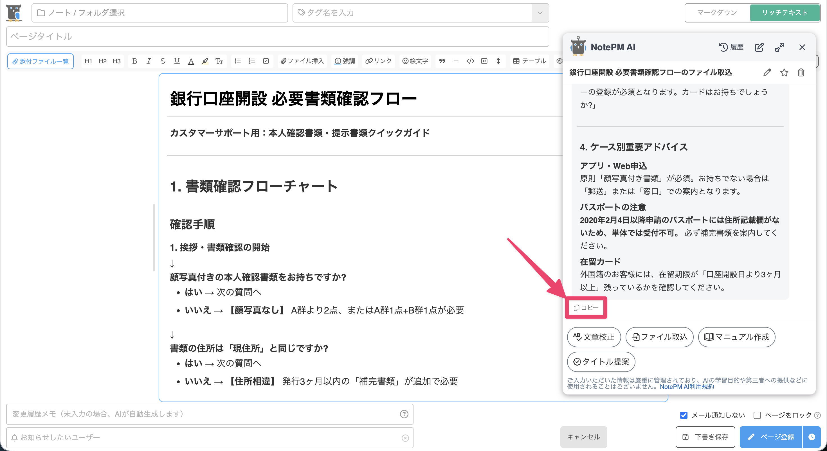The height and width of the screenshot is (451, 827).
Task: Select the リッチテキスト editor tab
Action: pos(785,13)
